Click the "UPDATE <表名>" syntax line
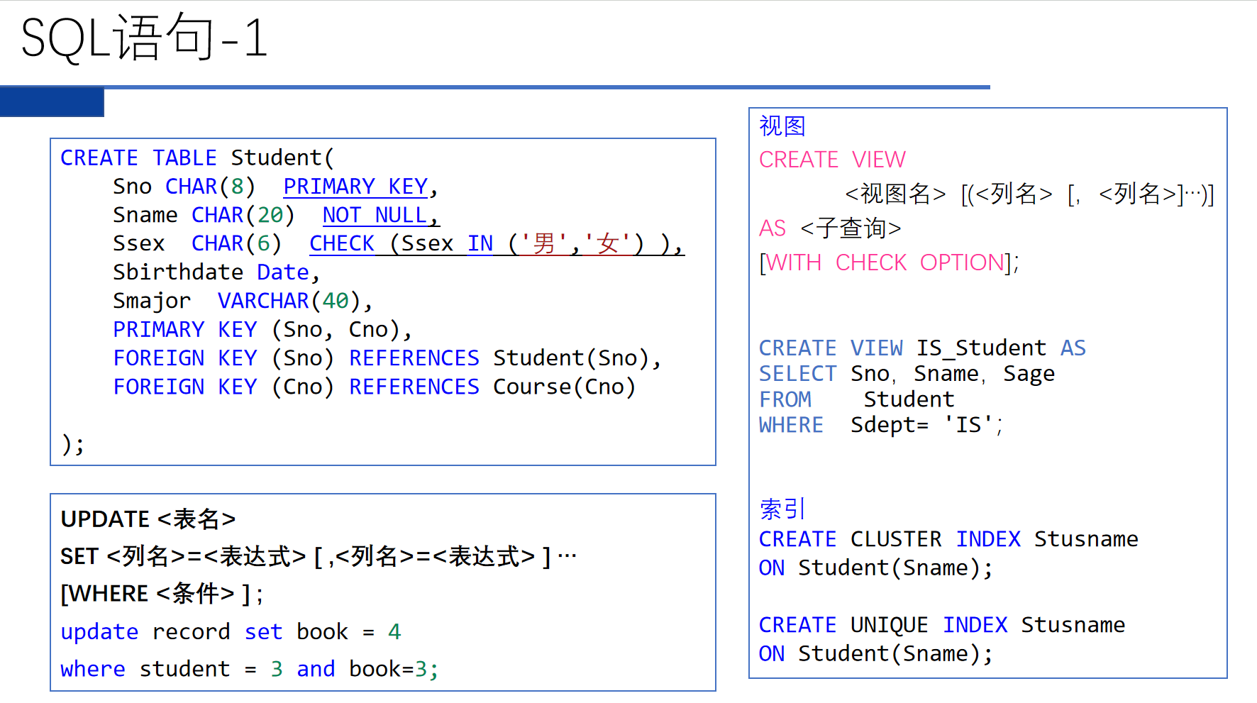 click(x=148, y=519)
